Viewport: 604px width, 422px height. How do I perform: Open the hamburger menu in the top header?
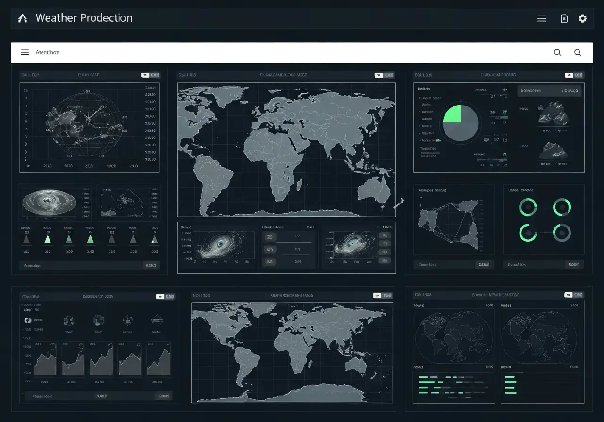coord(542,18)
